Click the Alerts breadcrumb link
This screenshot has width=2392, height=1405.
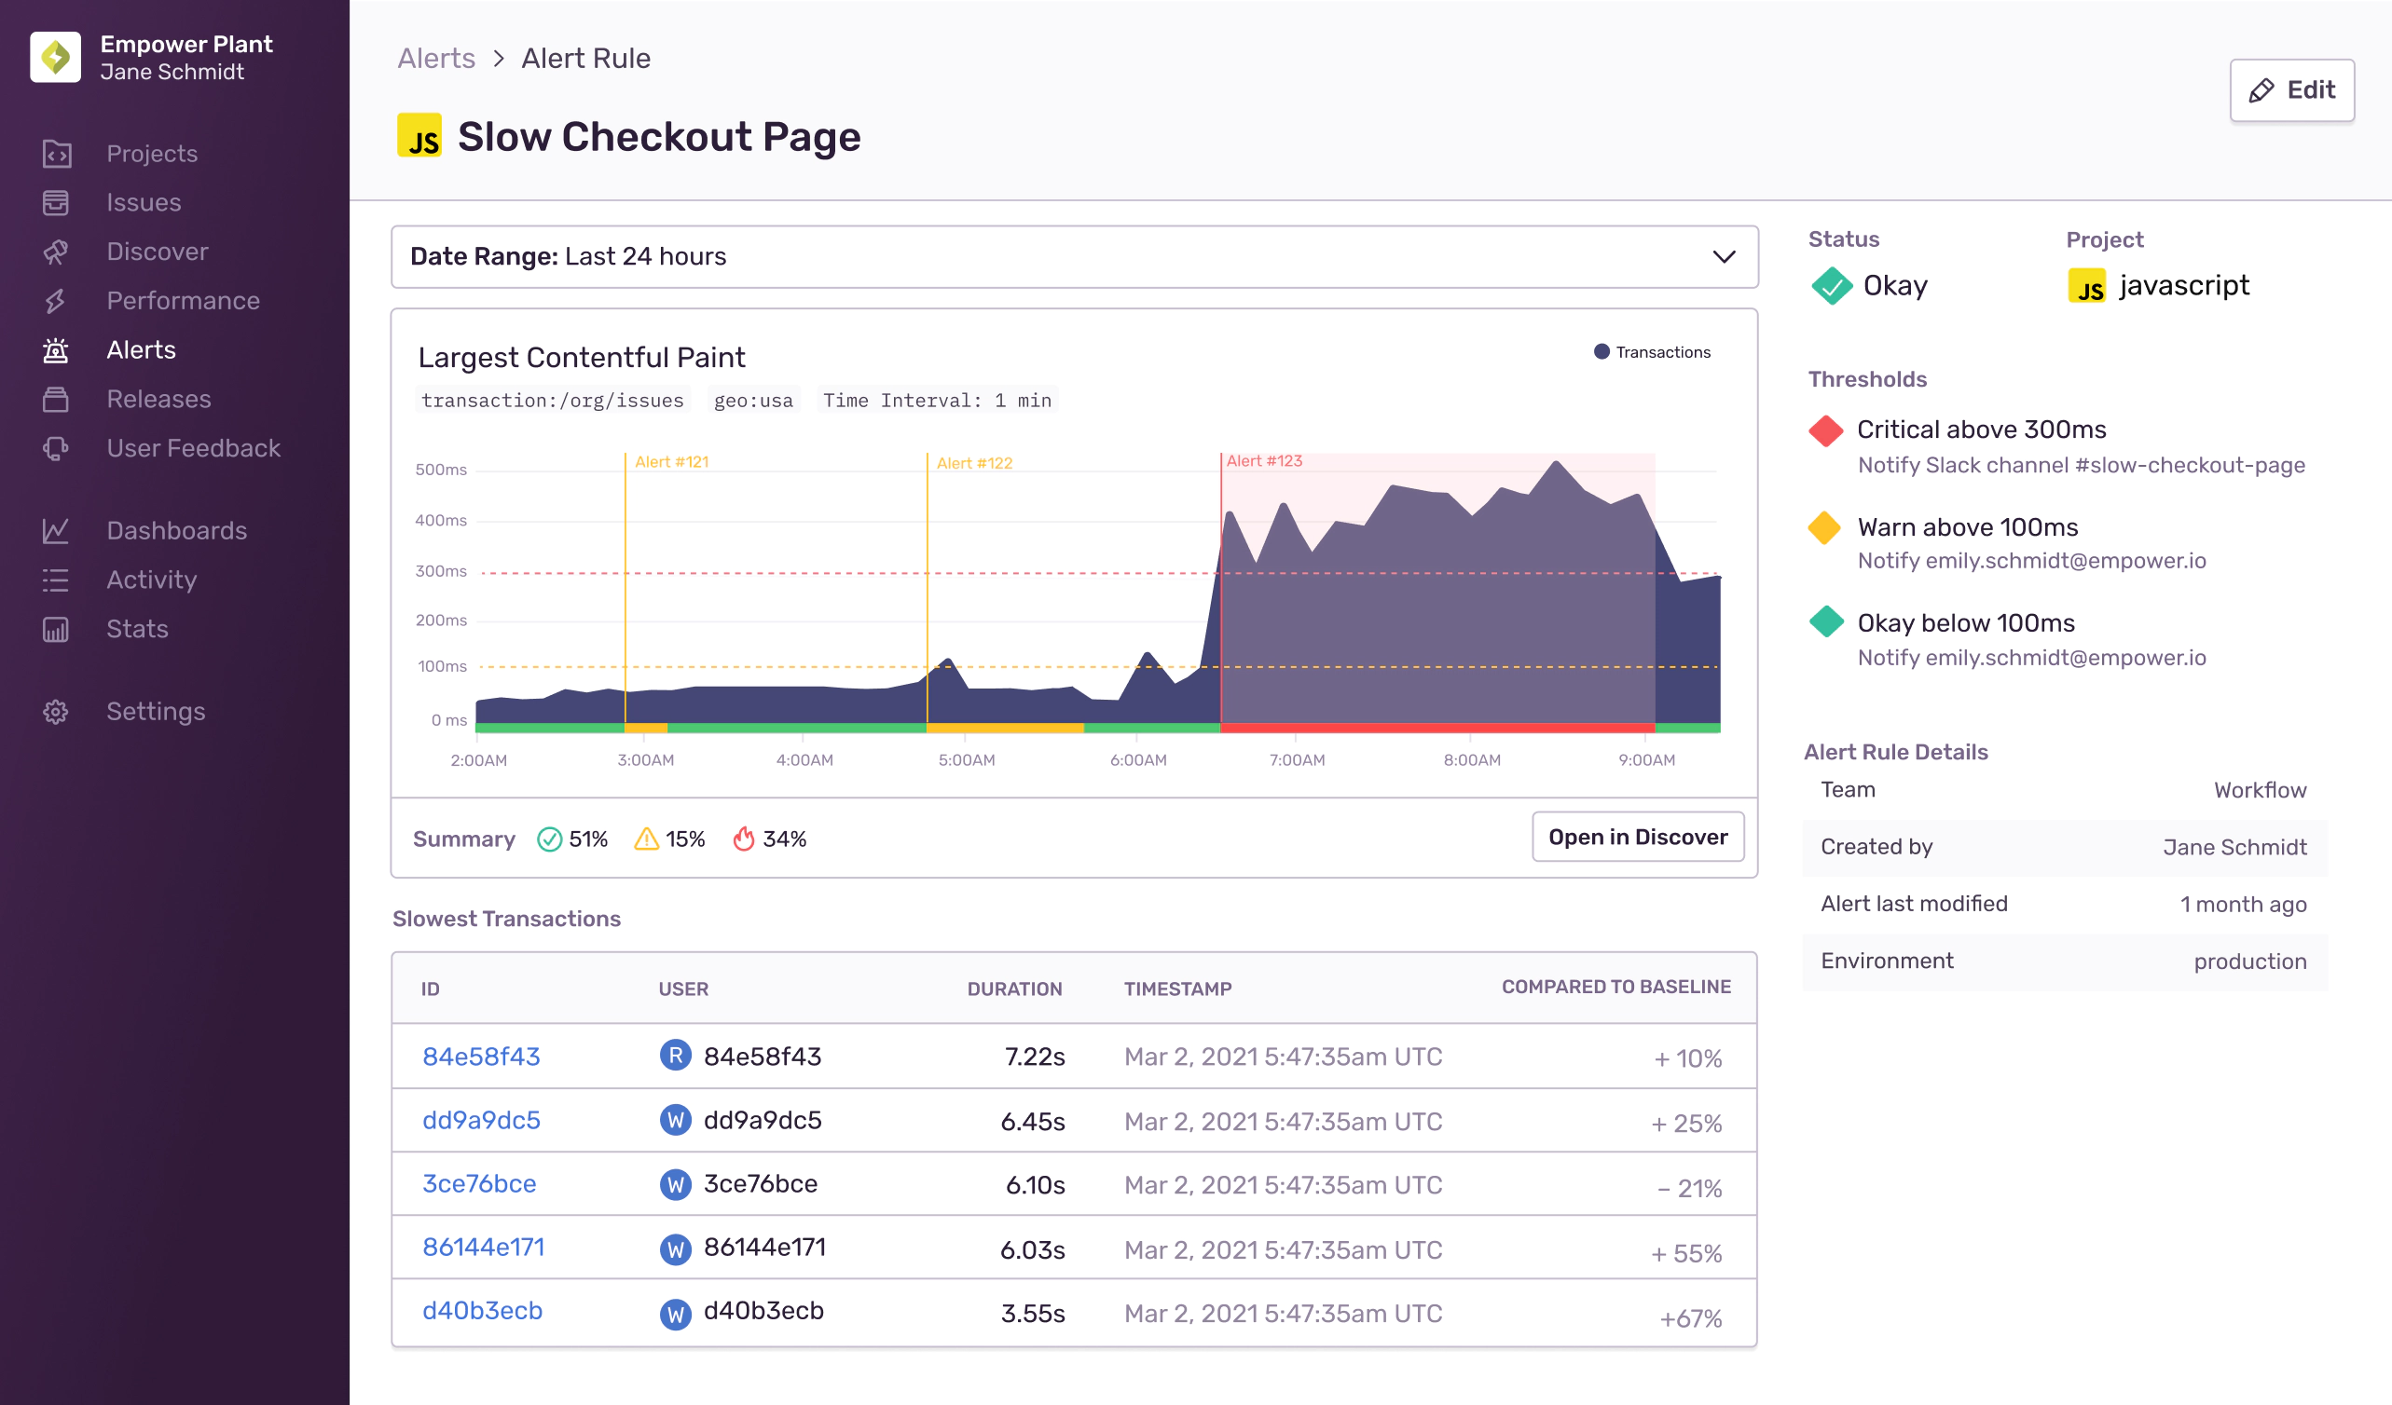point(435,59)
